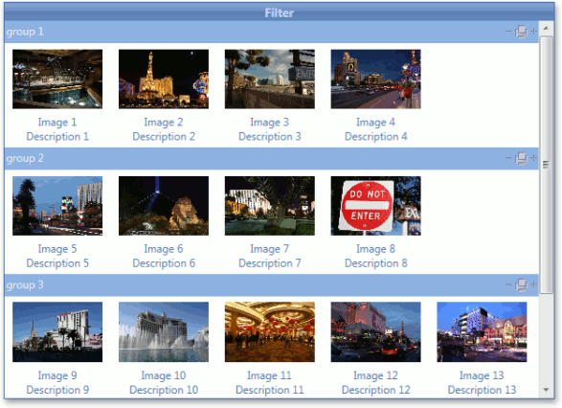Select the Image 1 thumbnail
Screen dimensions: 562x408
point(57,79)
